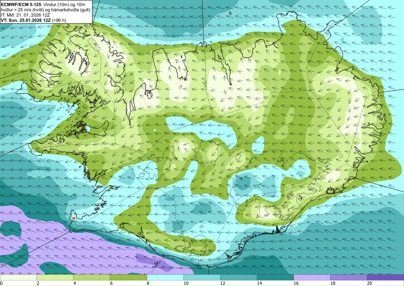This screenshot has width=404, height=286.
Task: Click the legend scale value "4"
Action: click(x=75, y=284)
